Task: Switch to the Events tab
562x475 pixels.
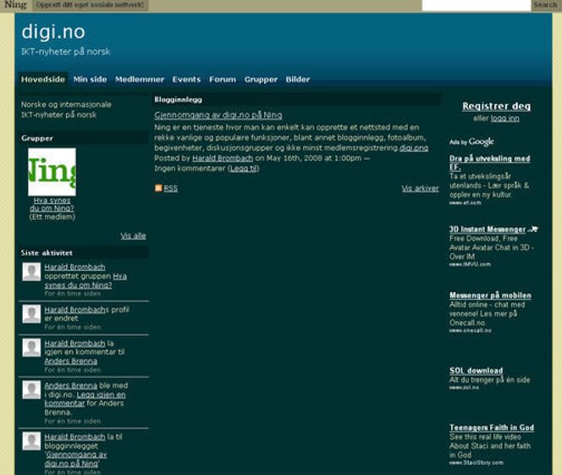Action: tap(186, 80)
